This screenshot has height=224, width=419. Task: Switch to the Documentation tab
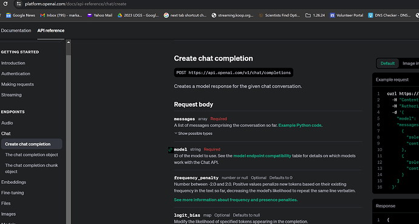pos(16,30)
